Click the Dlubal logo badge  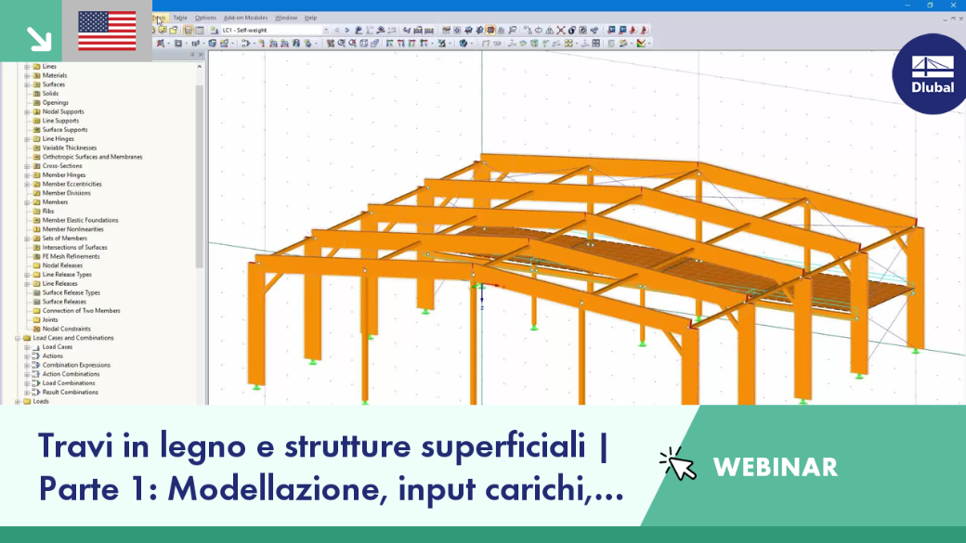click(931, 74)
